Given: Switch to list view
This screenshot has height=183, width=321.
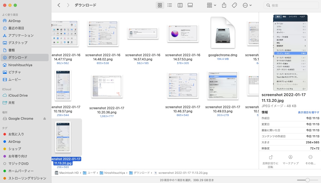Looking at the screenshot, I should tap(170, 5).
